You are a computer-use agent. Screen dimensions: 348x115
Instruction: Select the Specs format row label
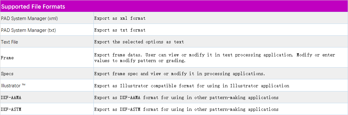(7, 74)
